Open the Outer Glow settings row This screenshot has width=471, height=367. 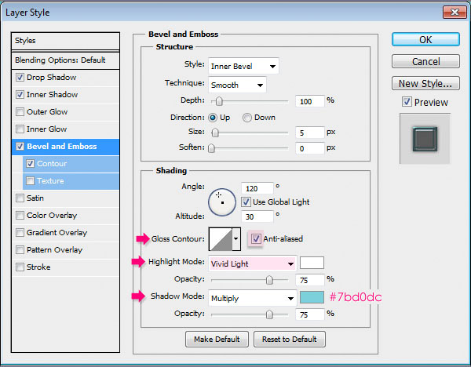point(65,112)
